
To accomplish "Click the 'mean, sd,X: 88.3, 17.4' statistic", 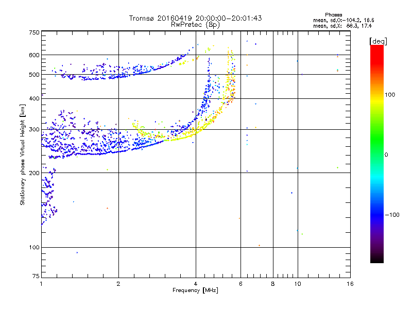I will [342, 26].
